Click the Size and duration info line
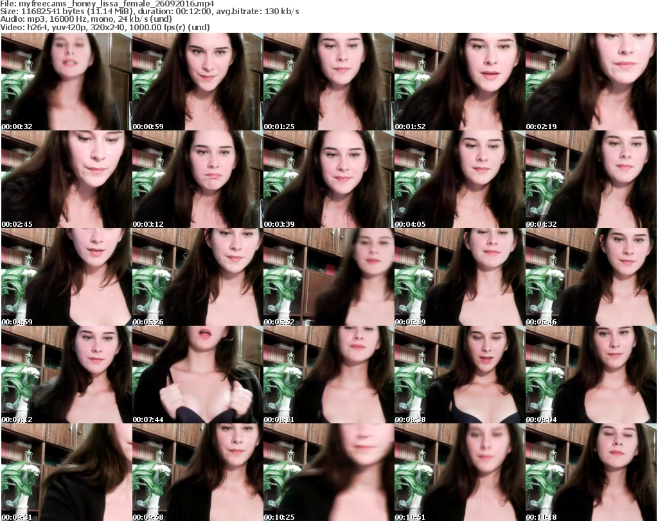This screenshot has width=658, height=521. tap(149, 12)
